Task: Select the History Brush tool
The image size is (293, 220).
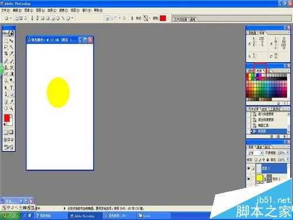Action: [12, 67]
